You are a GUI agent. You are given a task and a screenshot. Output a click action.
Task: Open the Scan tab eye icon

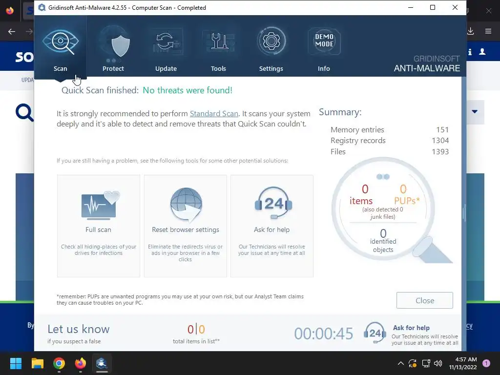tap(61, 42)
